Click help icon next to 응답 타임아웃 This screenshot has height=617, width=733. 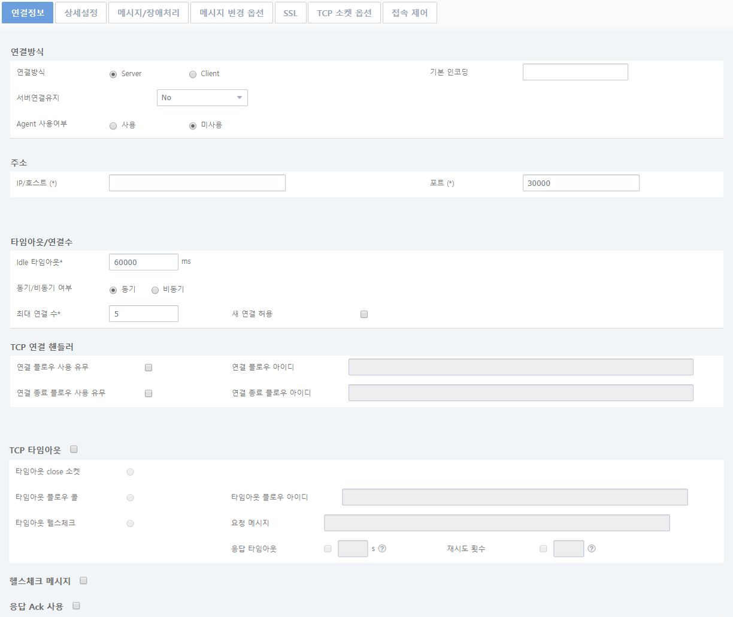[x=382, y=549]
